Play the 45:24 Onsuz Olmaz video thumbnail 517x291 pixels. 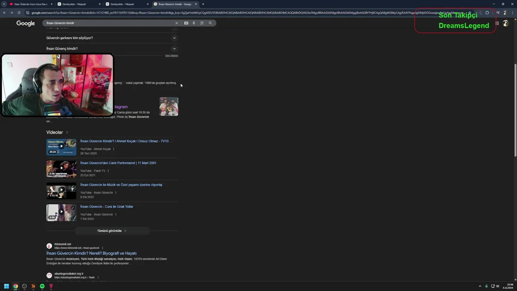pyautogui.click(x=61, y=147)
